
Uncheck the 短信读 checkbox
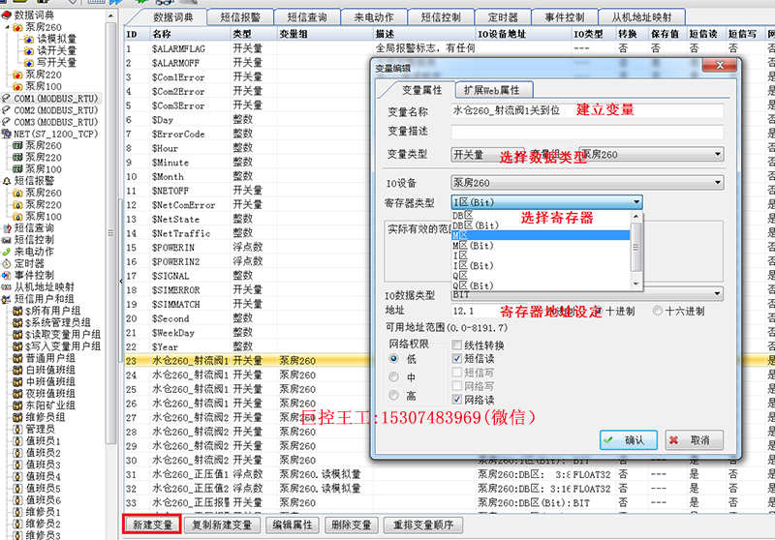457,358
